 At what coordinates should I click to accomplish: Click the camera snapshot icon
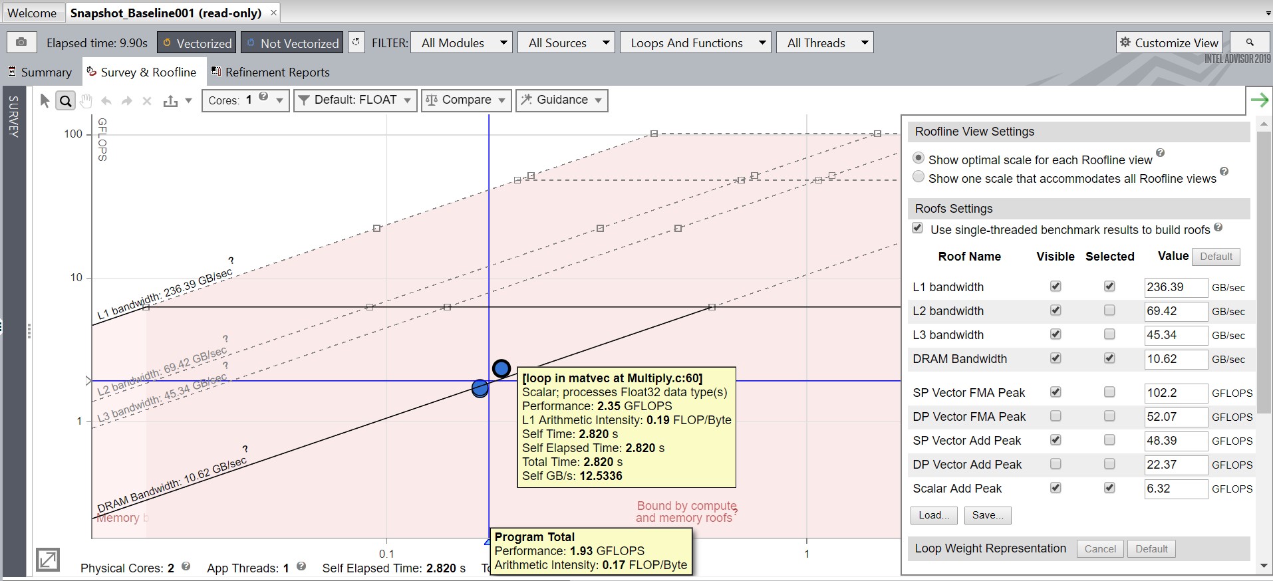coord(21,43)
